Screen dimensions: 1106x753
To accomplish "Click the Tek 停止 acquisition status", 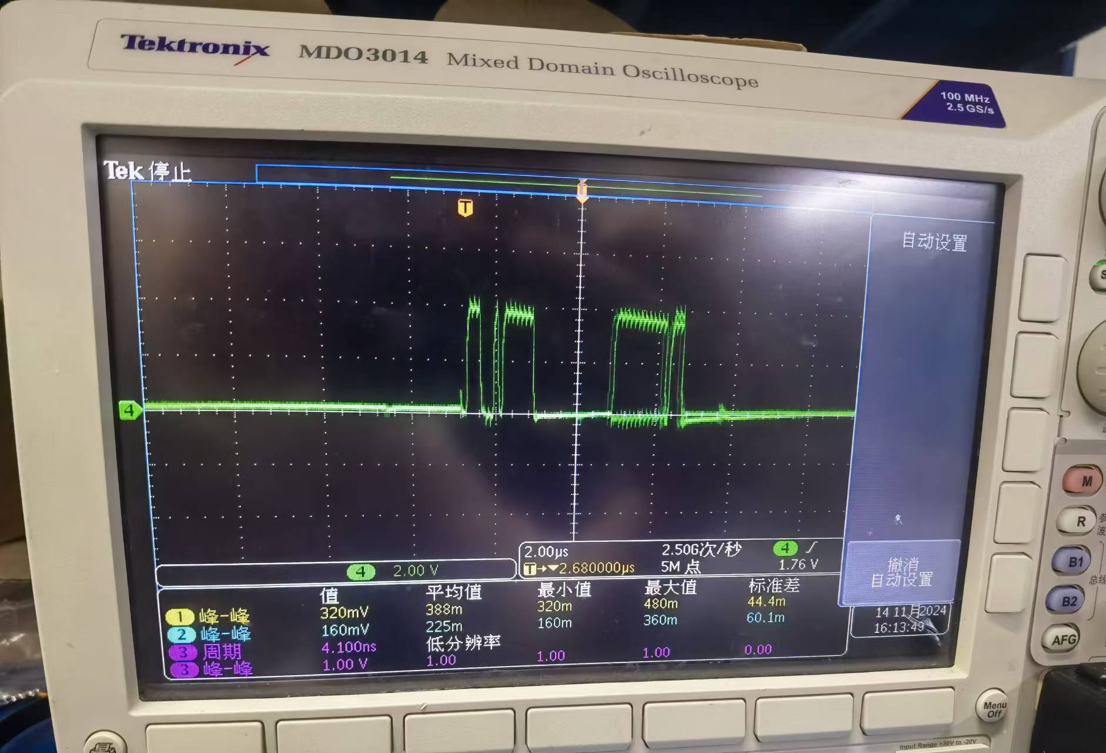I will 148,171.
